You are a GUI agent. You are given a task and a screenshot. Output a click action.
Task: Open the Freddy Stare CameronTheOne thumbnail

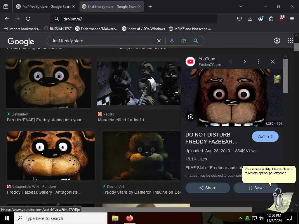point(141,156)
